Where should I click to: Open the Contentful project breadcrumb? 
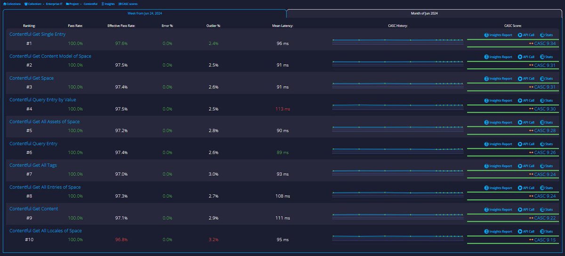click(x=90, y=4)
